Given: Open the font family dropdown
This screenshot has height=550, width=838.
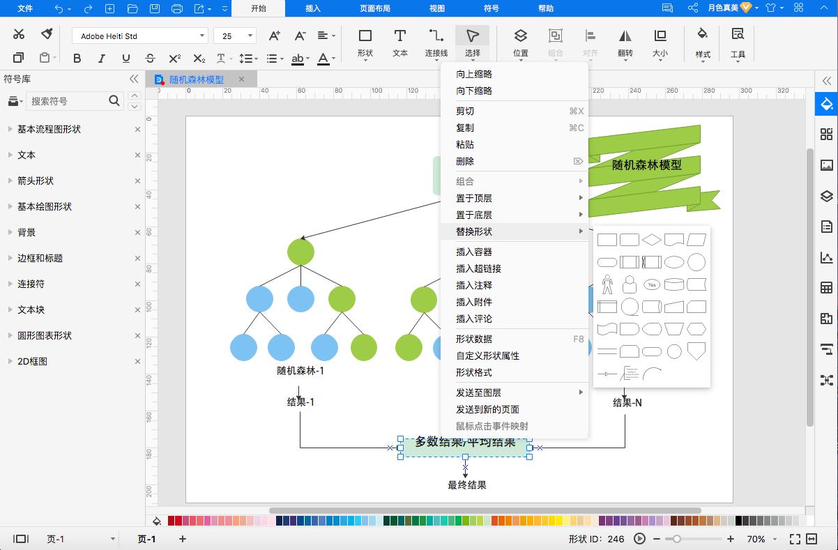Looking at the screenshot, I should (203, 35).
